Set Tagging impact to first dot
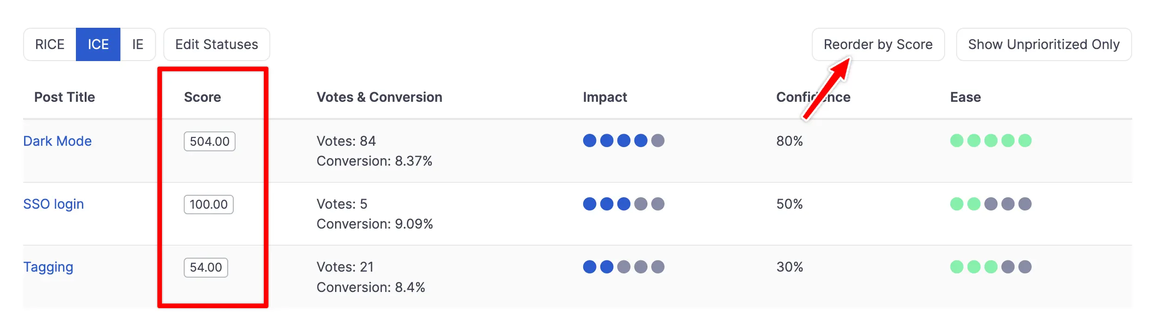1158x335 pixels. [x=590, y=267]
